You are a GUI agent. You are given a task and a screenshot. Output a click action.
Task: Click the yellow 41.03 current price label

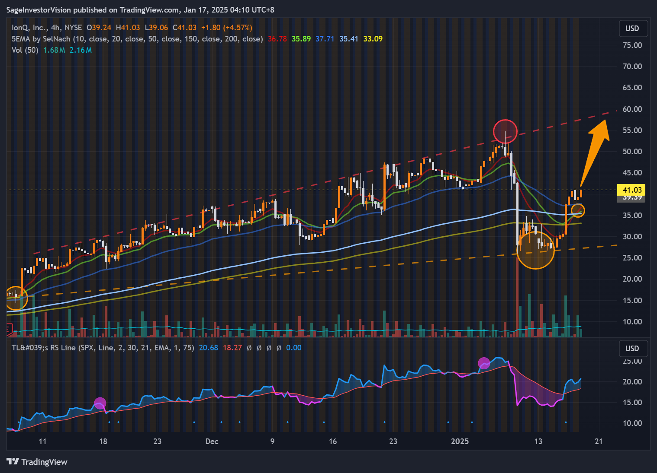point(631,190)
